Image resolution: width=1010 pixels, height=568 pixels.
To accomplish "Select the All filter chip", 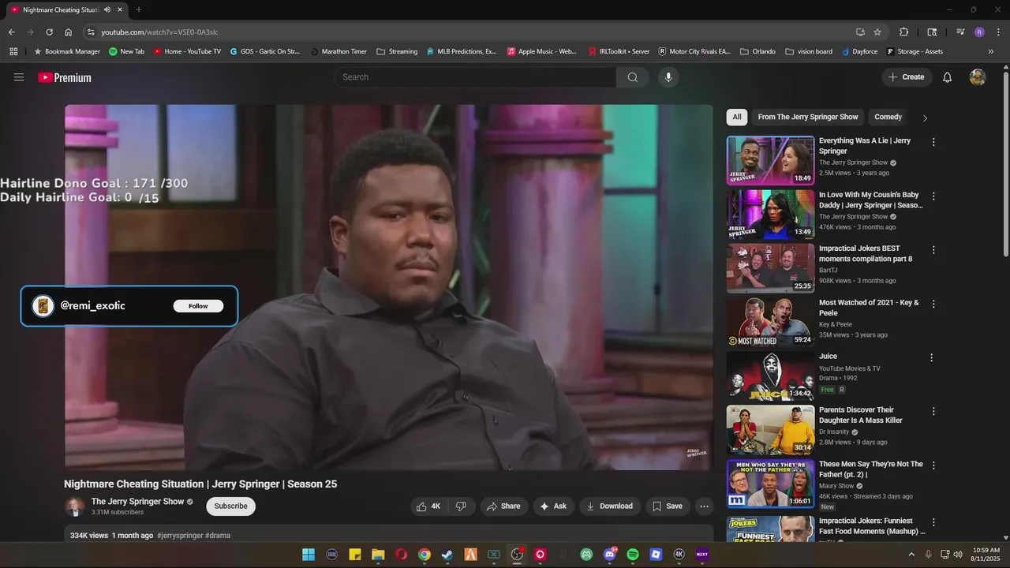I will 737,117.
